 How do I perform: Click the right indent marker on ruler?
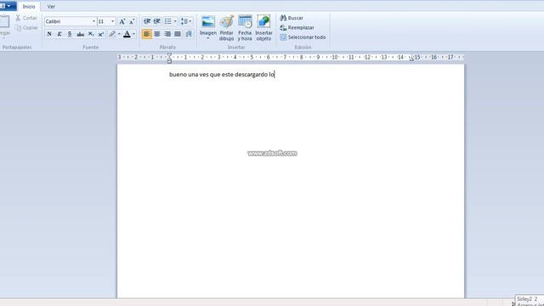coord(411,59)
